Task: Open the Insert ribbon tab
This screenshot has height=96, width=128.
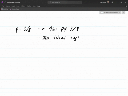Action: point(13,6)
